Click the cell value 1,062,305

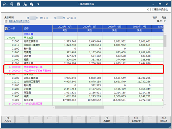coord(70,96)
